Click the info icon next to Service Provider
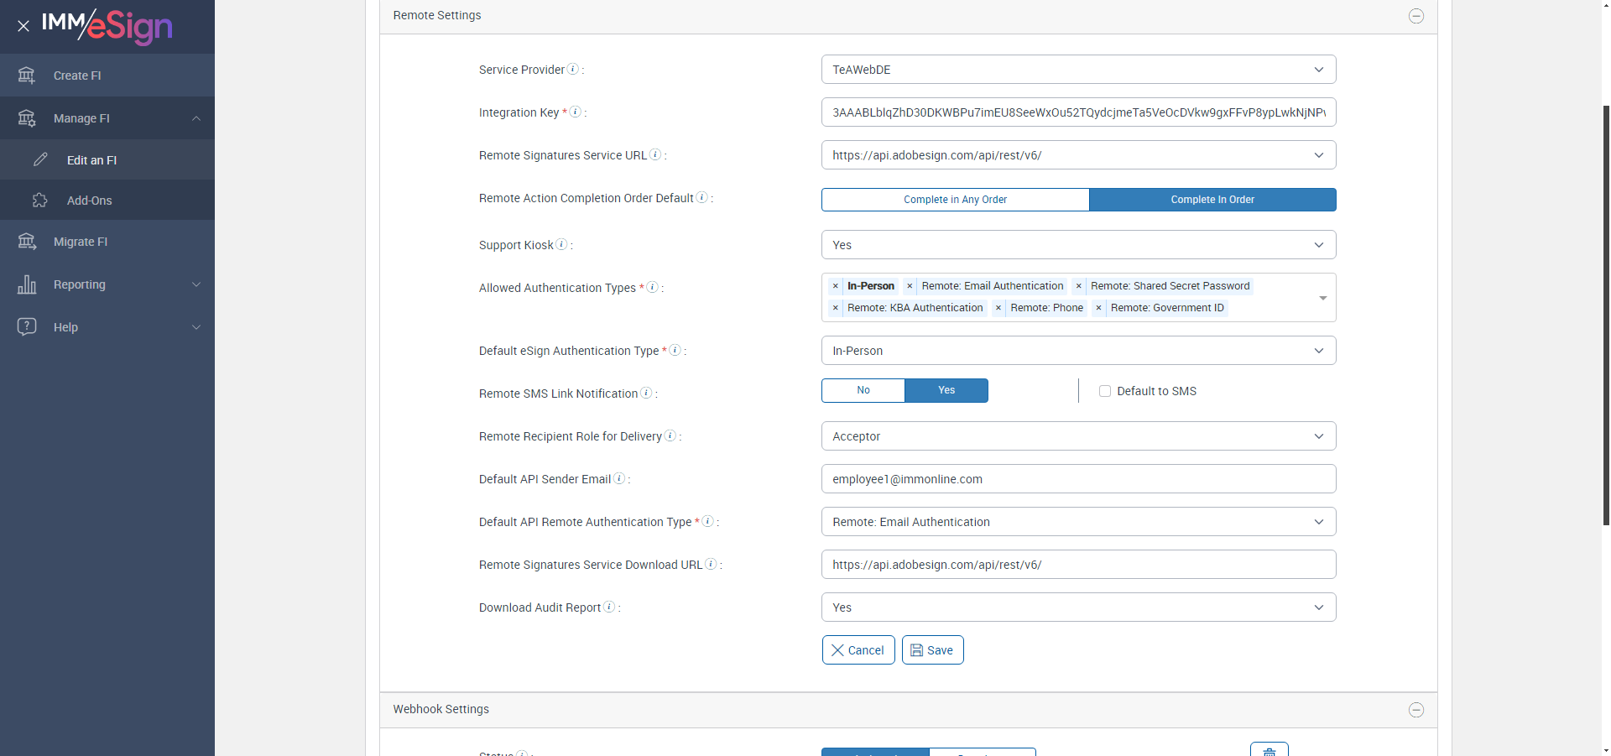This screenshot has height=756, width=1611. 573,69
